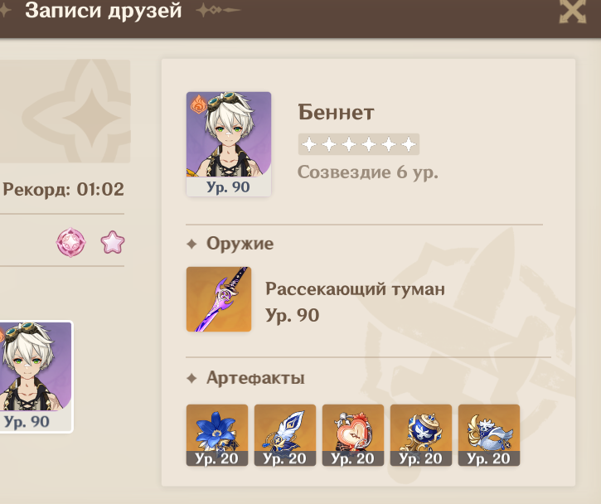601x504 pixels.
Task: Click the Pyro element badge on portrait
Action: click(x=198, y=104)
